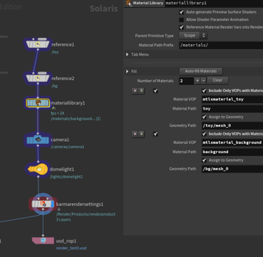263x257 pixels.
Task: Click the Material Library type label
Action: (148, 3)
